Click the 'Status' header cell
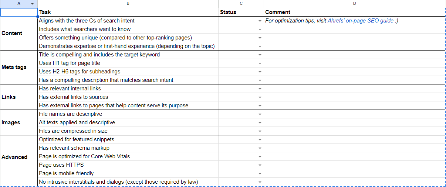 (x=241, y=12)
